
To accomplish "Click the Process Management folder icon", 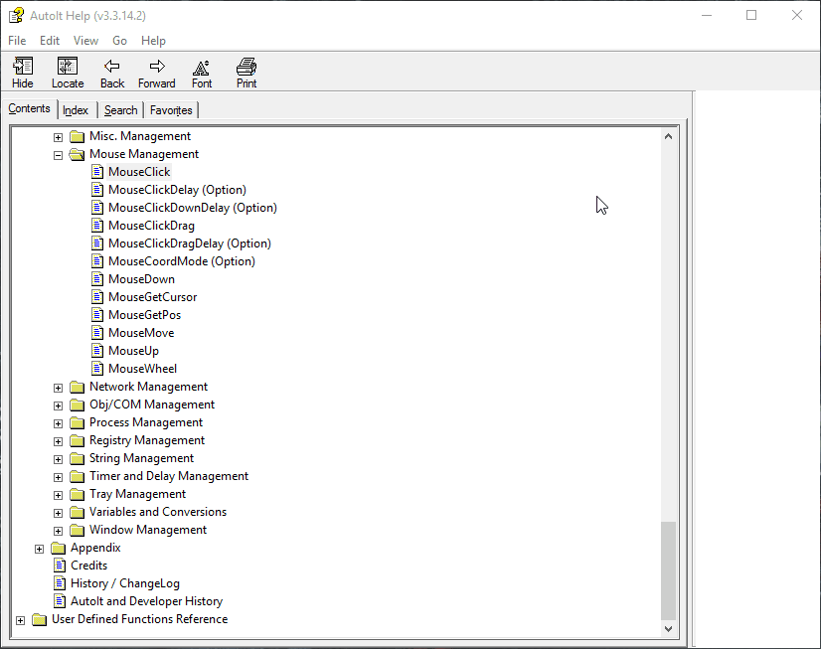I will [x=77, y=423].
